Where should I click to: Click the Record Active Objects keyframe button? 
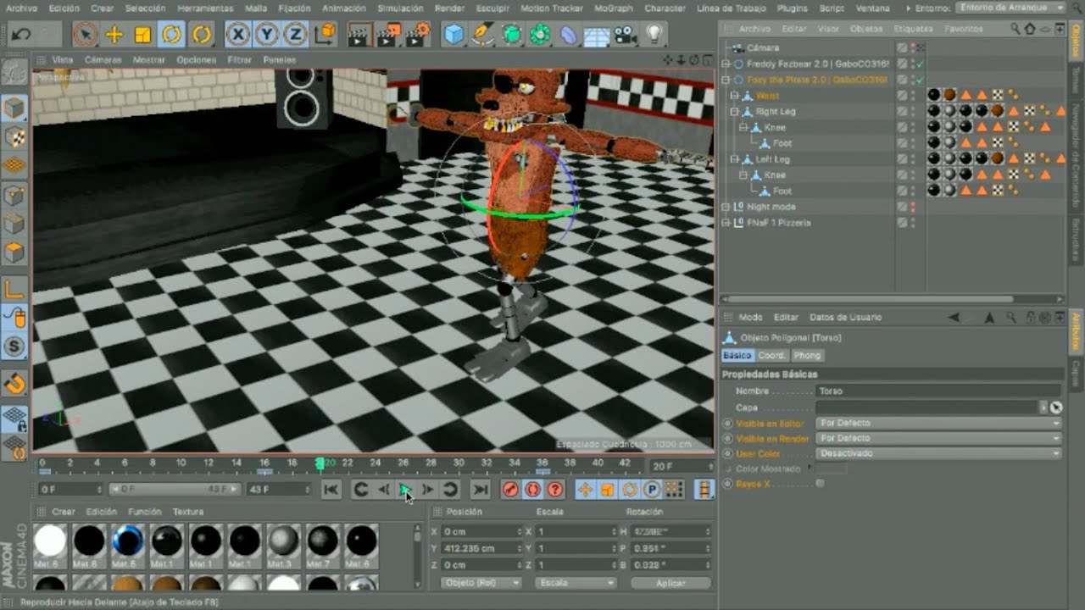(510, 489)
